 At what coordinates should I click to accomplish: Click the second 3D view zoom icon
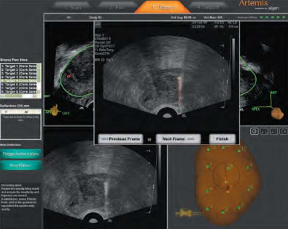[x=264, y=131]
